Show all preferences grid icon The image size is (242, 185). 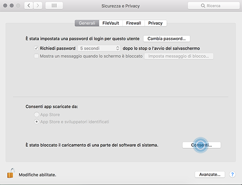click(54, 6)
